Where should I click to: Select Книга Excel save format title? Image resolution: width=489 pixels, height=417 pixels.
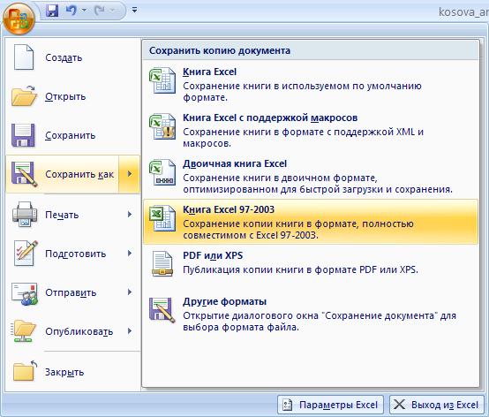pos(209,72)
